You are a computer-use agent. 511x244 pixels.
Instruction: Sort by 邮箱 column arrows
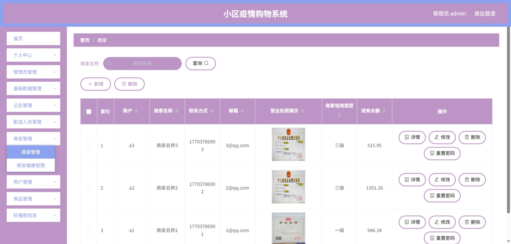[242, 111]
